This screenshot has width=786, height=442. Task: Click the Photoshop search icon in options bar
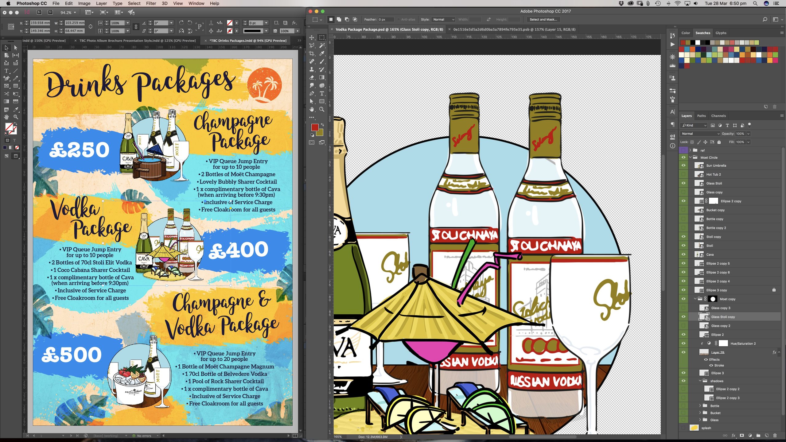tap(765, 19)
